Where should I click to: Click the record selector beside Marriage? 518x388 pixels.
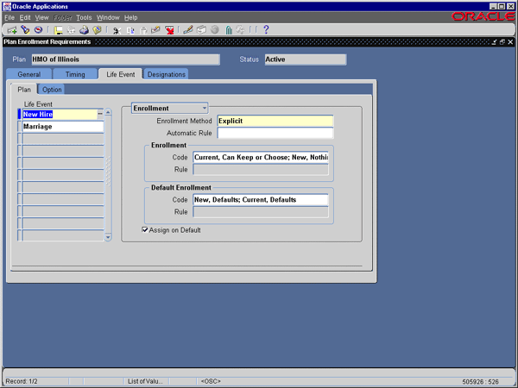tap(19, 127)
